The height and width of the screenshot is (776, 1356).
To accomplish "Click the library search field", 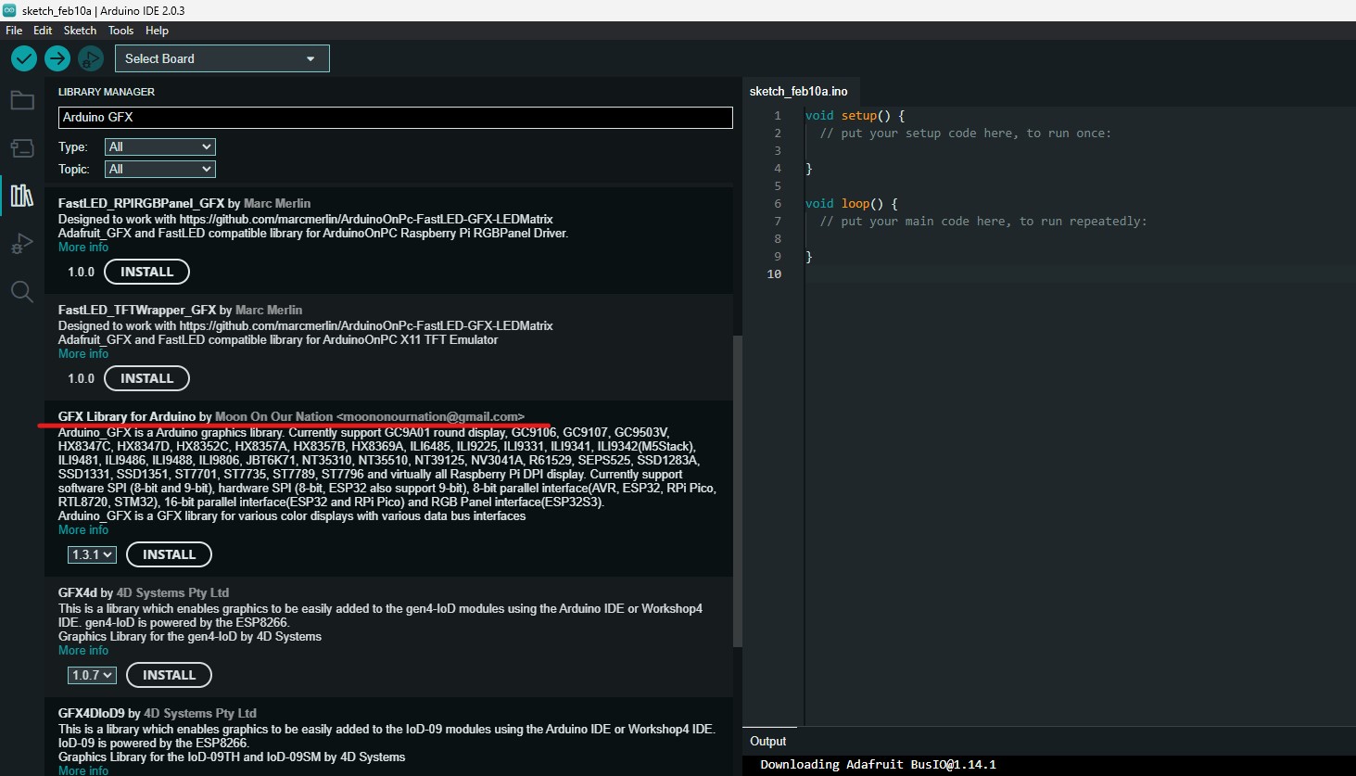I will (x=395, y=117).
